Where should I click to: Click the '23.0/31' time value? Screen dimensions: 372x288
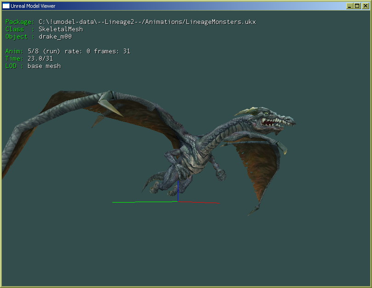(x=40, y=58)
